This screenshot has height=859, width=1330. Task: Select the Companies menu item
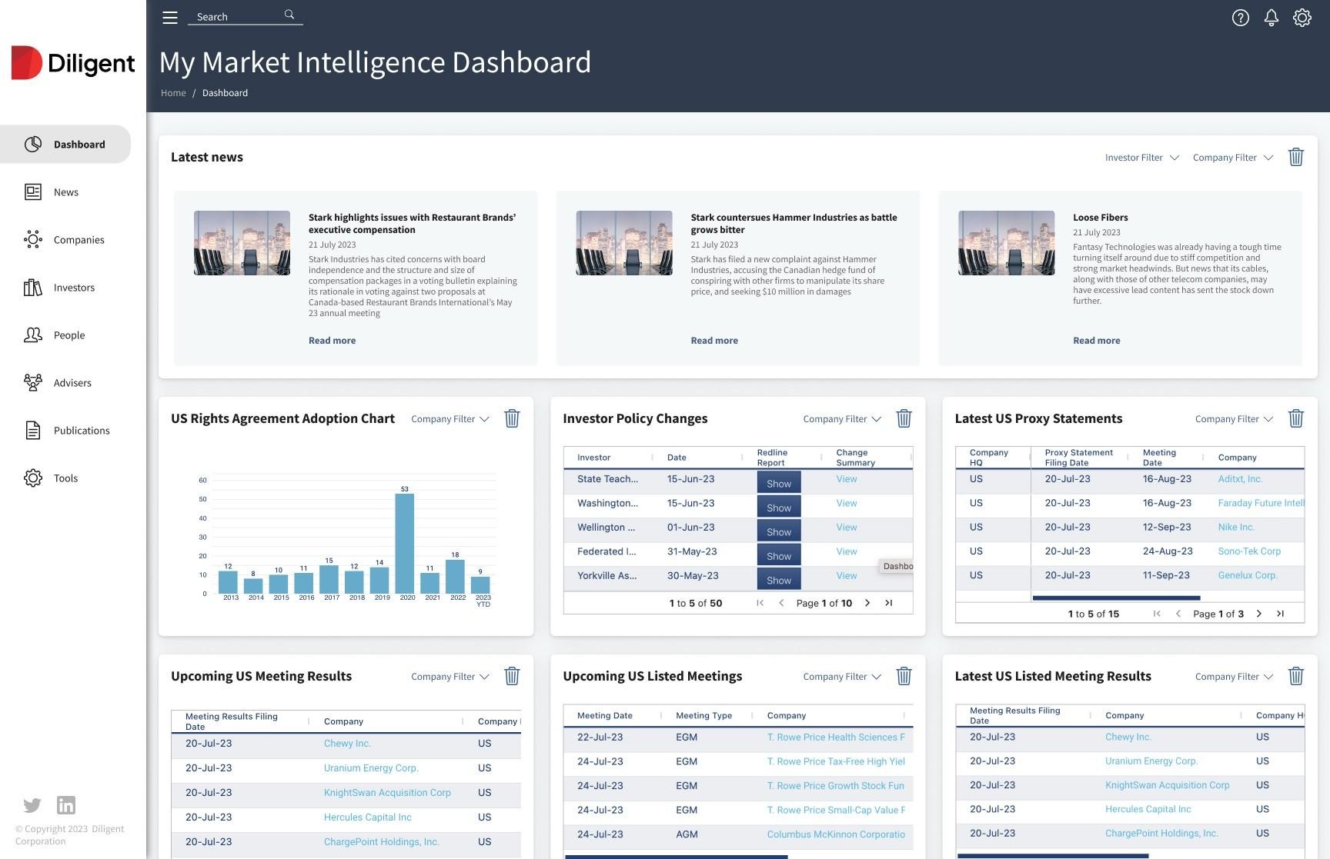(79, 240)
